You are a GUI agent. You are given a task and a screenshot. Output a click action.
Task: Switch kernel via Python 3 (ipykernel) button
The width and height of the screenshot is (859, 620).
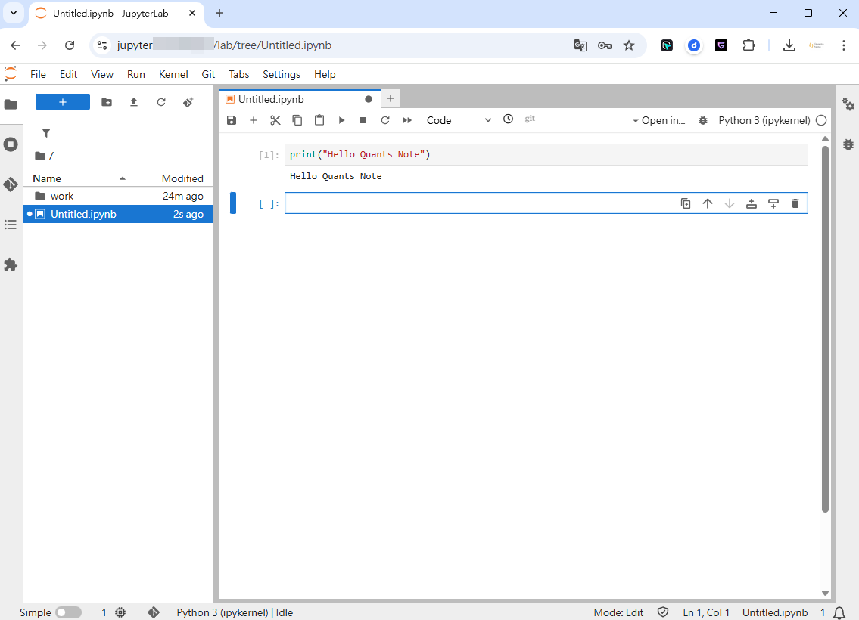point(764,120)
